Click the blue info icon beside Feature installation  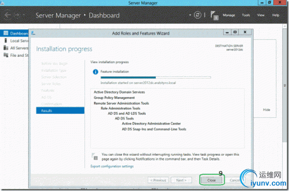pos(95,72)
